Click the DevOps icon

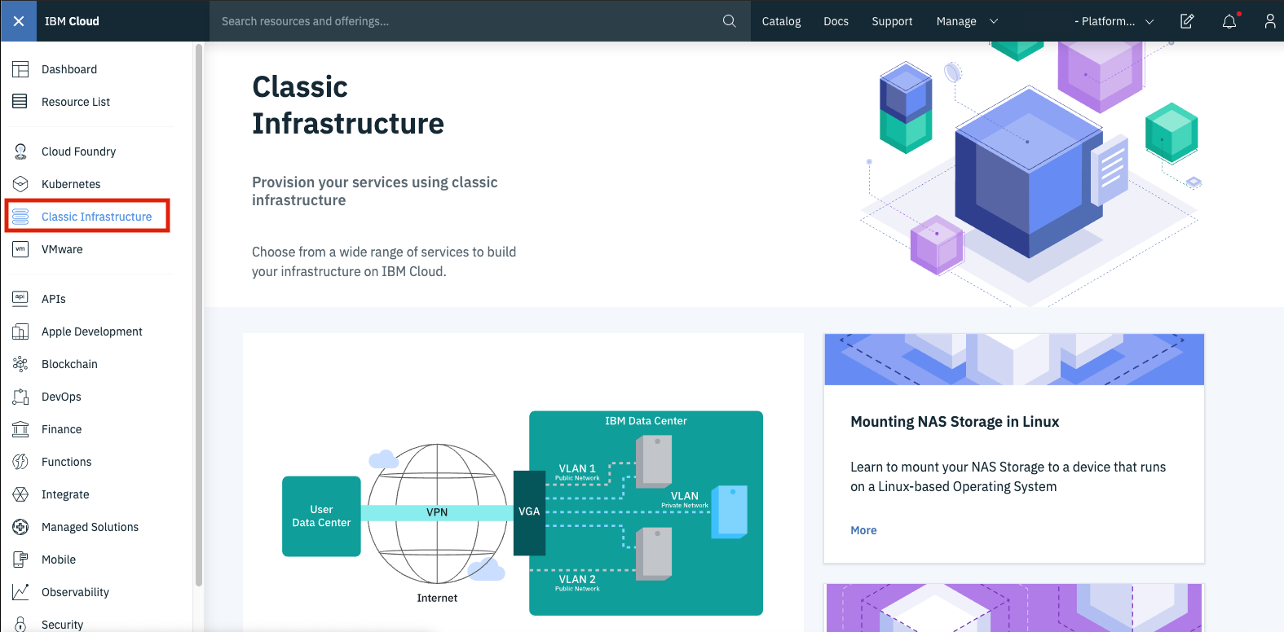click(x=20, y=397)
